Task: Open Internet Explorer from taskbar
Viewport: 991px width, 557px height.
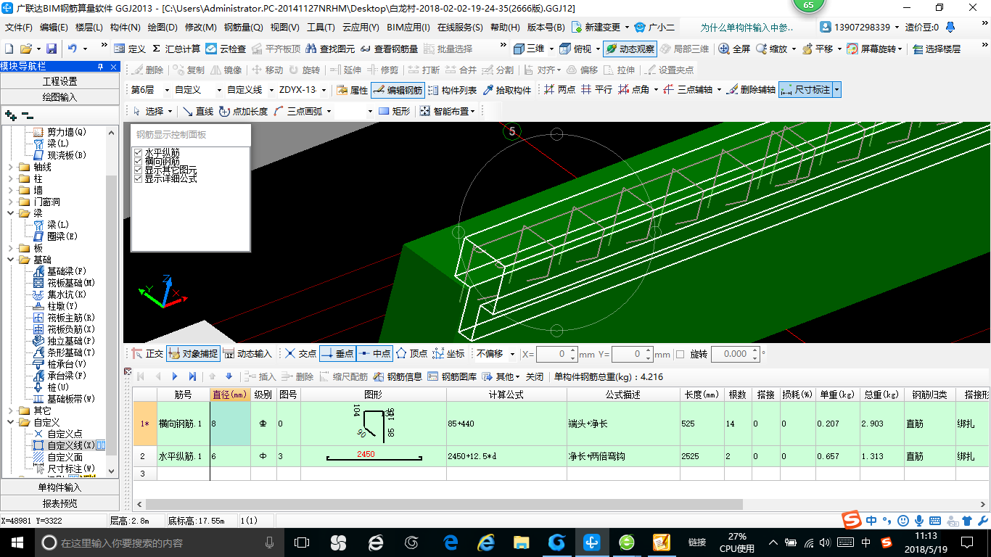Action: coord(486,542)
